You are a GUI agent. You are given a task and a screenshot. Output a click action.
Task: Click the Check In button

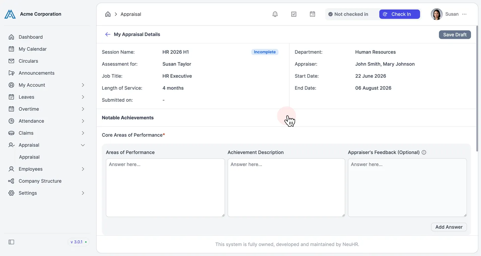pyautogui.click(x=399, y=14)
